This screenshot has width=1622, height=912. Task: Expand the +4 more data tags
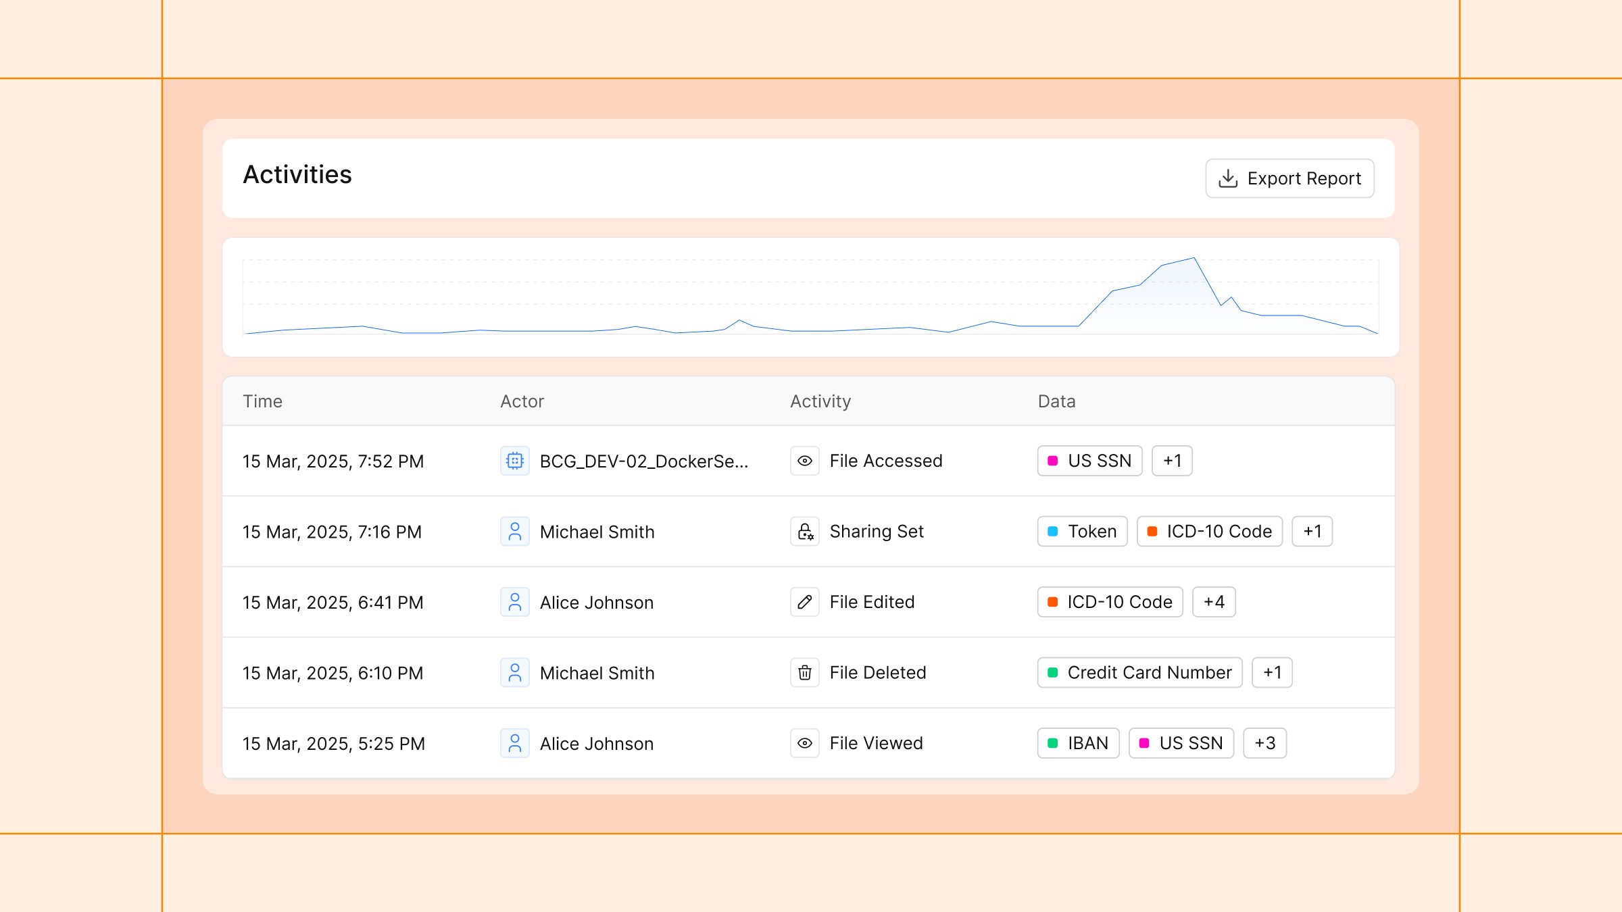[x=1214, y=602]
